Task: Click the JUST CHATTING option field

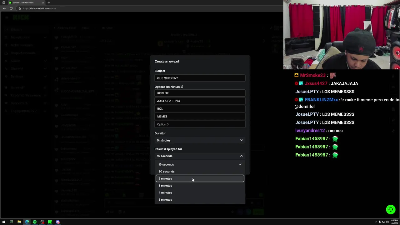Action: tap(200, 101)
